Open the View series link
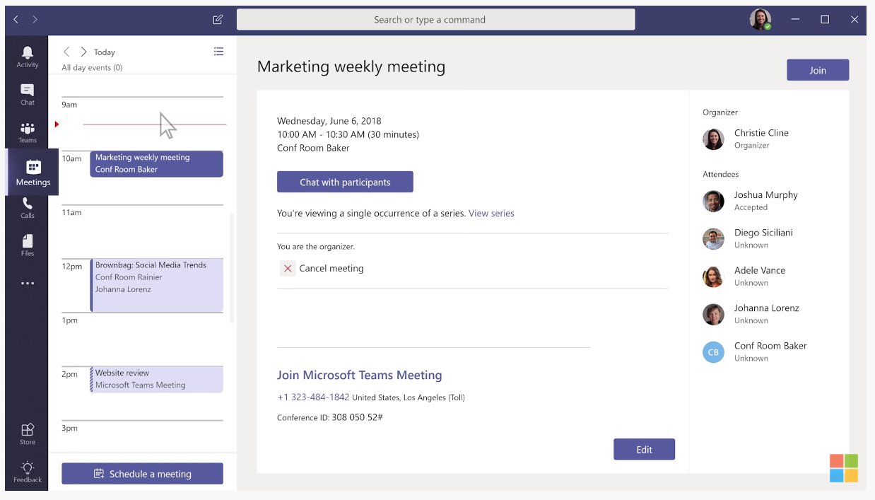 coord(491,213)
